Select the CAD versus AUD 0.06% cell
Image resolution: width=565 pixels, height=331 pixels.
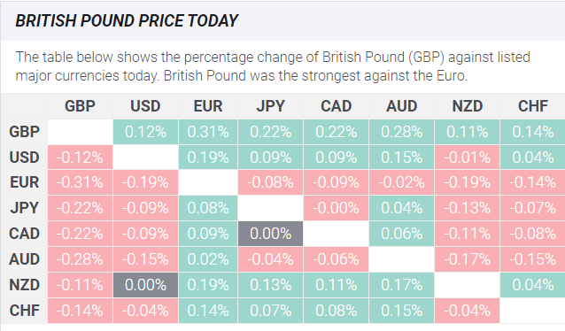pos(401,234)
